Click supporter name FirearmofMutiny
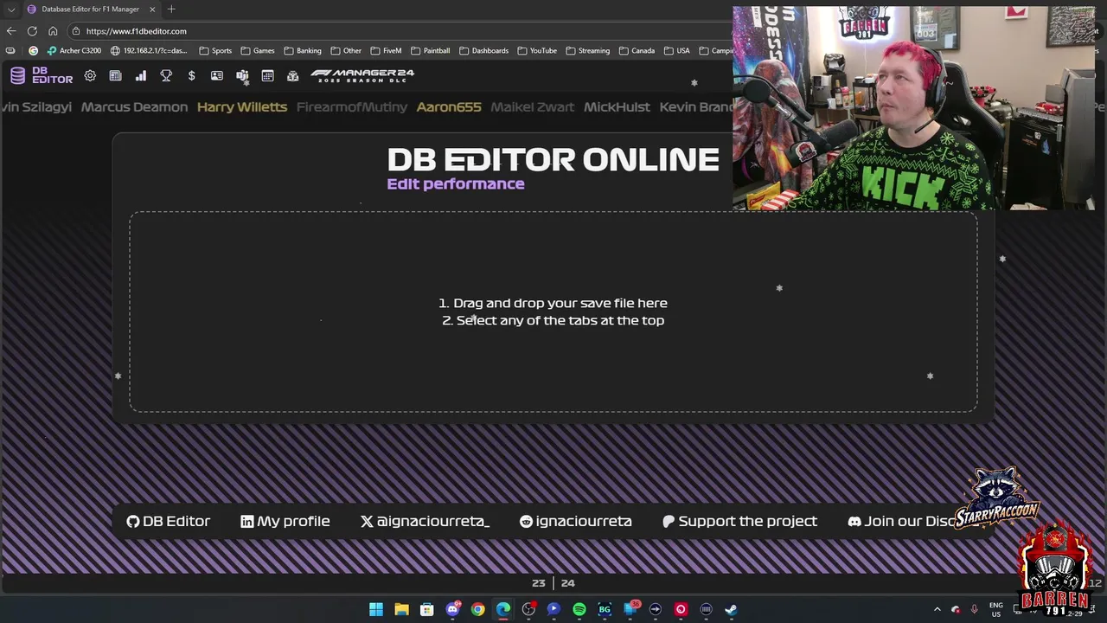Viewport: 1107px width, 623px height. click(x=352, y=107)
